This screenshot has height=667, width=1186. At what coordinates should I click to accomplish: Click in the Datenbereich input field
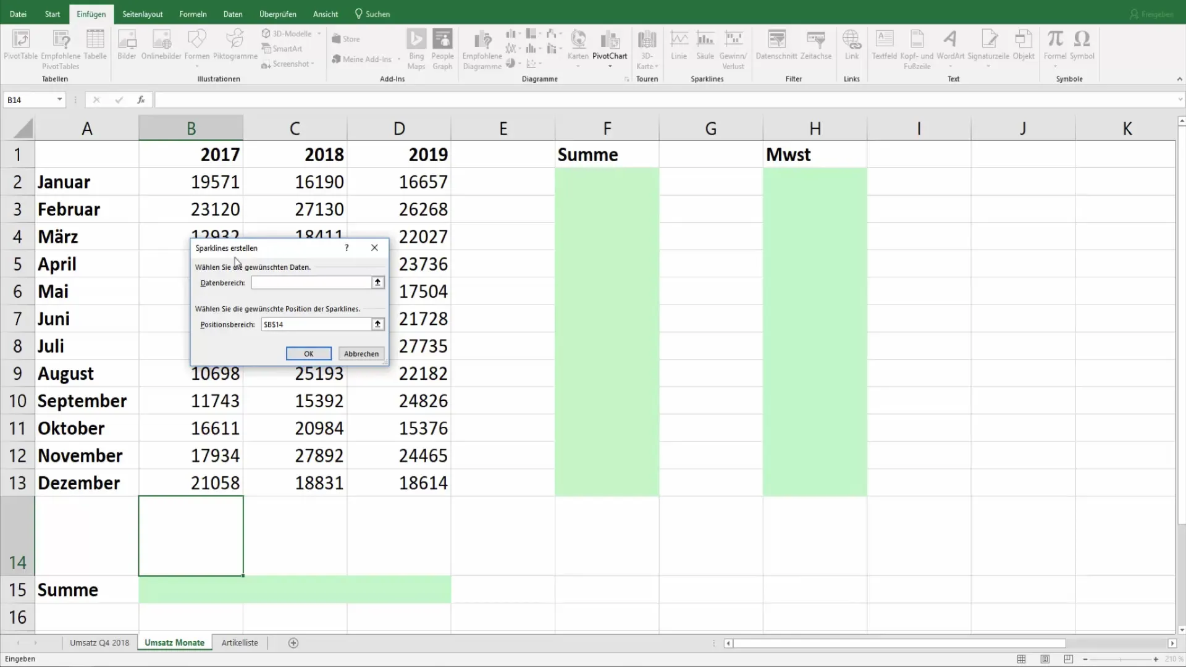pyautogui.click(x=311, y=282)
